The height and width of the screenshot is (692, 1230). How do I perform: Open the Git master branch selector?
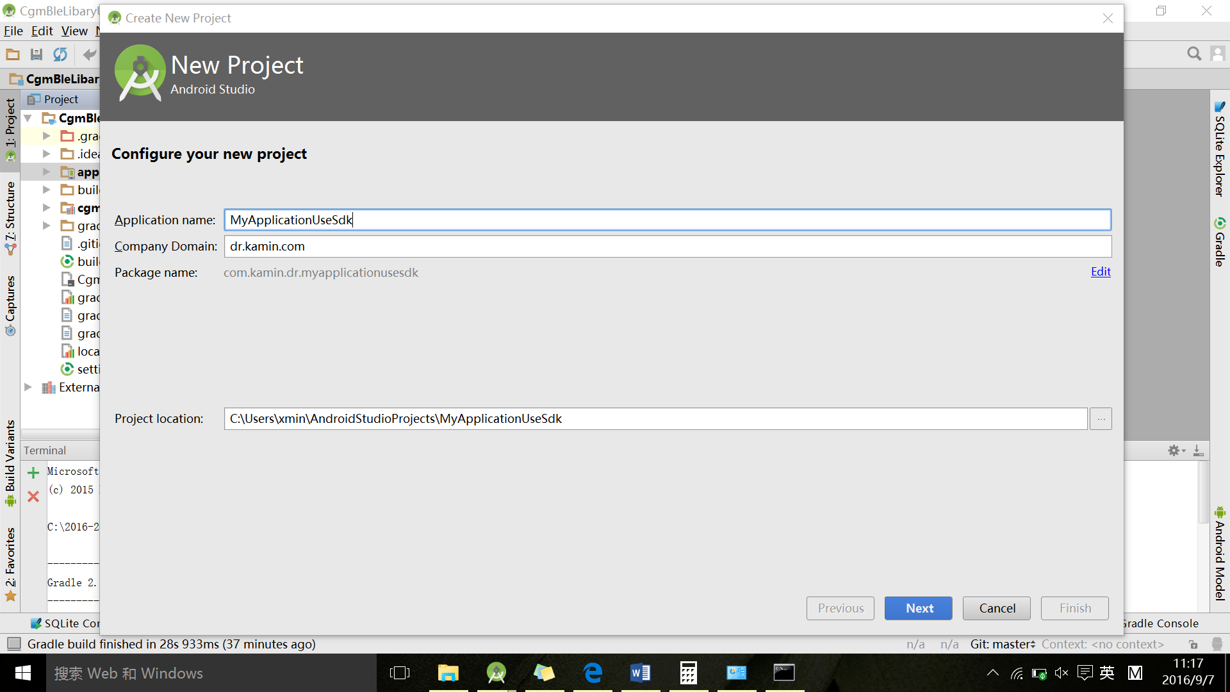1003,644
